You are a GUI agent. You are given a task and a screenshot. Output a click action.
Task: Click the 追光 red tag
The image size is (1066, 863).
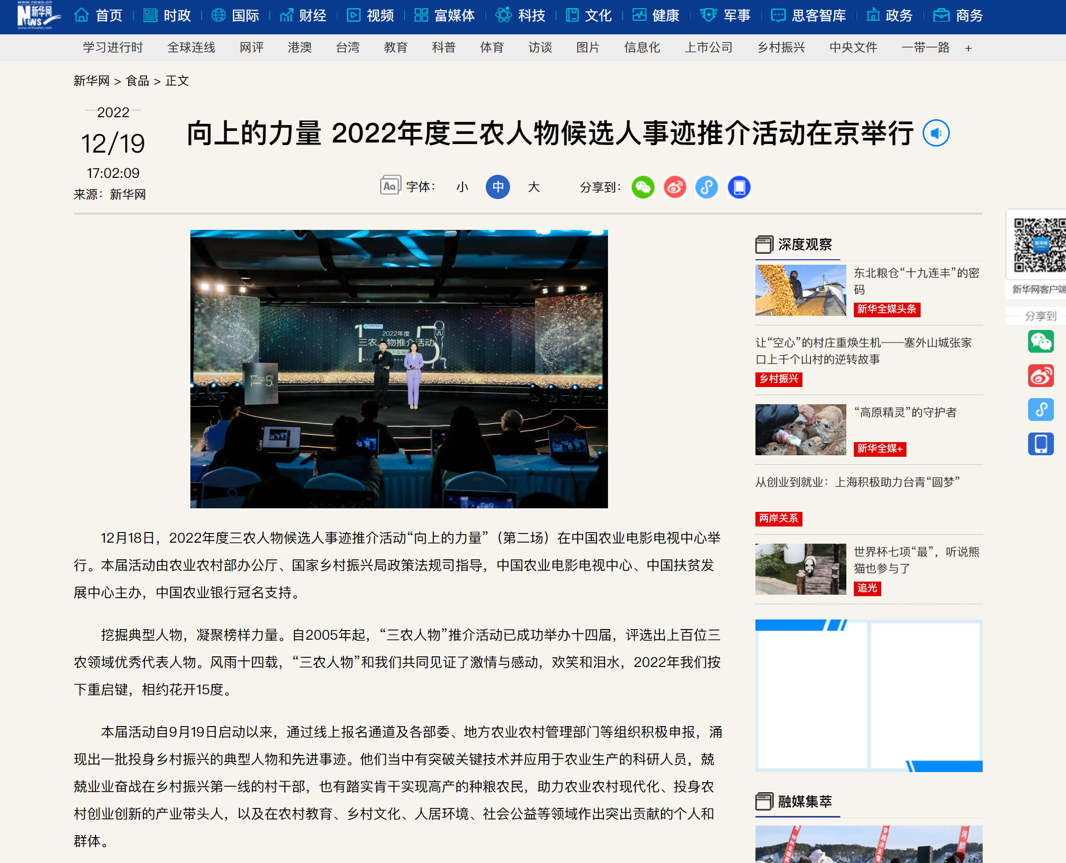click(867, 588)
